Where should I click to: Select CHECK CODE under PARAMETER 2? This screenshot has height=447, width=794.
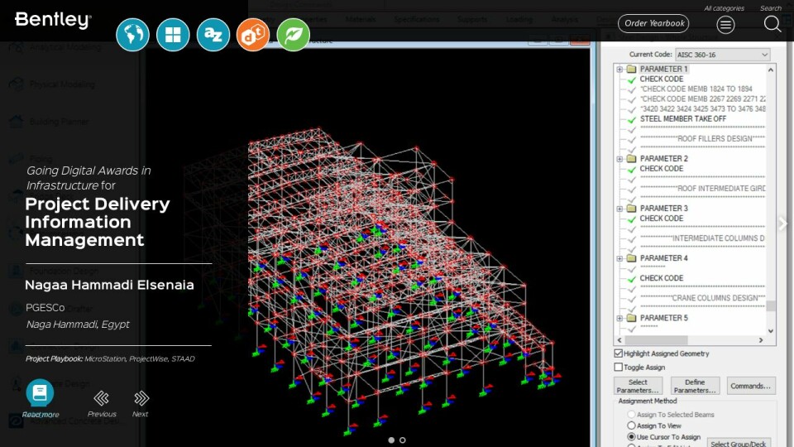(662, 169)
